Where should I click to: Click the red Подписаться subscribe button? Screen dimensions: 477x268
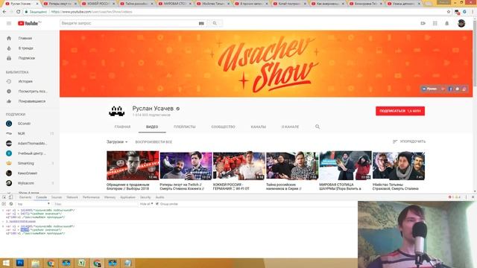coord(400,111)
